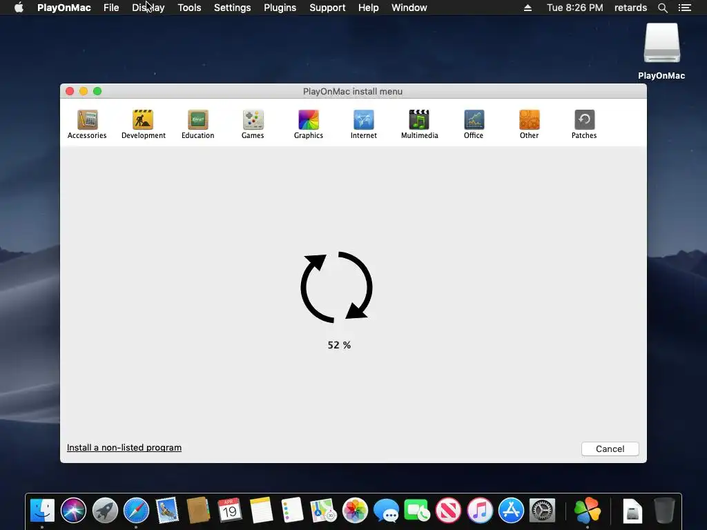The height and width of the screenshot is (530, 707).
Task: Open Messages from the Dock
Action: tap(386, 510)
